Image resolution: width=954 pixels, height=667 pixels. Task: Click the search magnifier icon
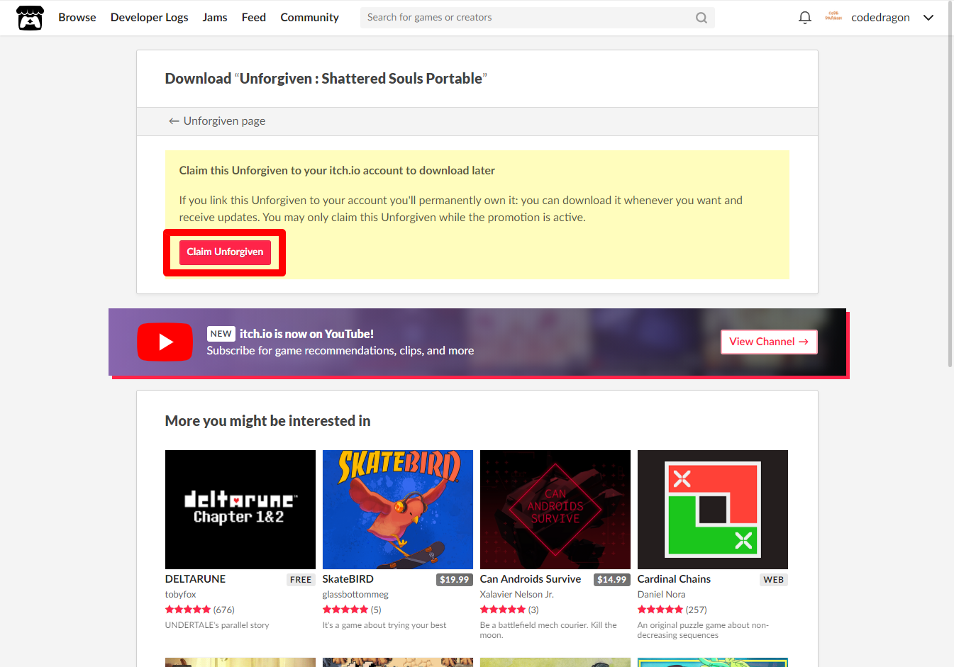[701, 18]
